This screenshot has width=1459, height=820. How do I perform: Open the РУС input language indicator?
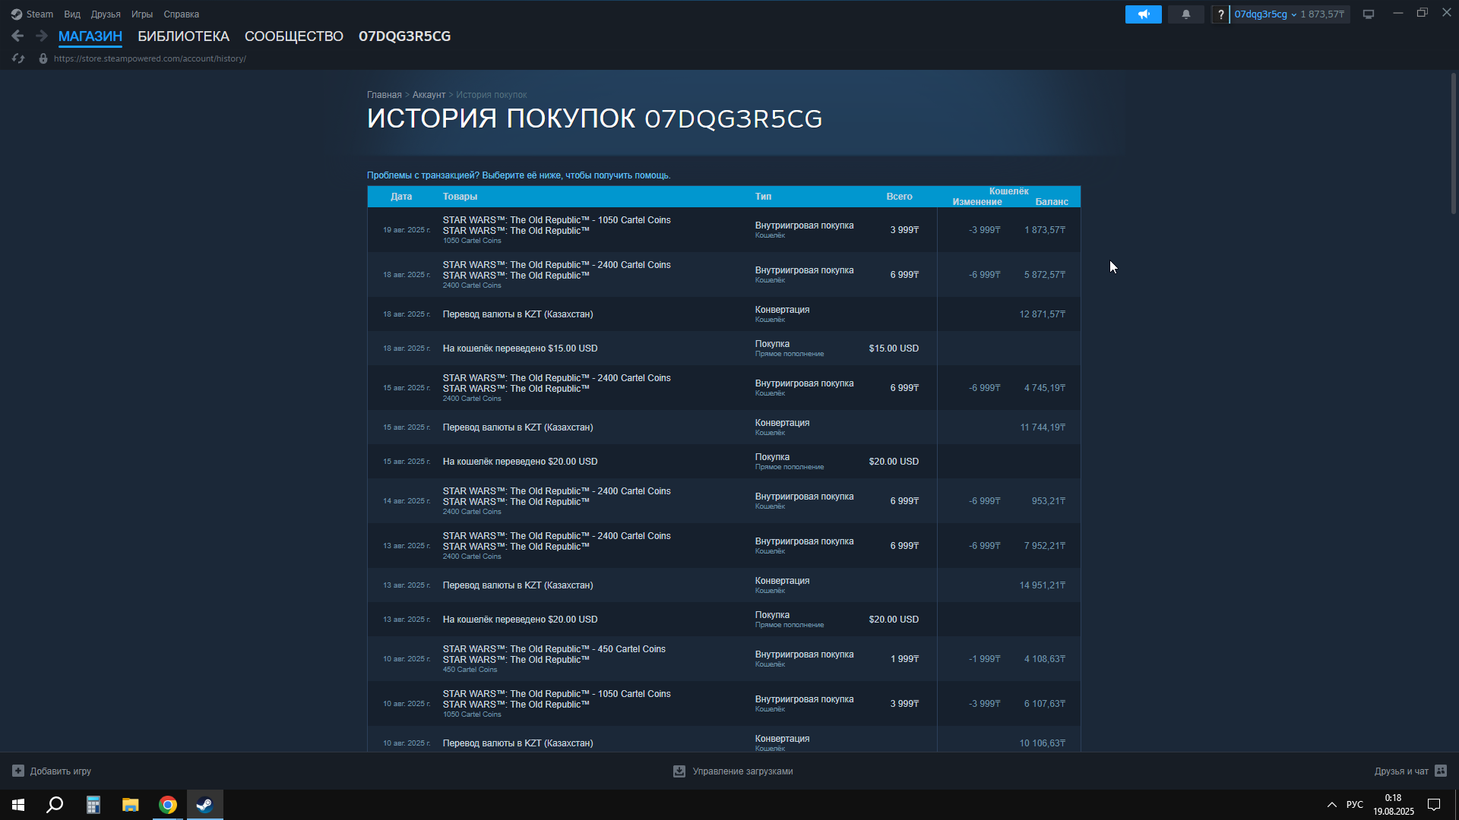[1354, 805]
